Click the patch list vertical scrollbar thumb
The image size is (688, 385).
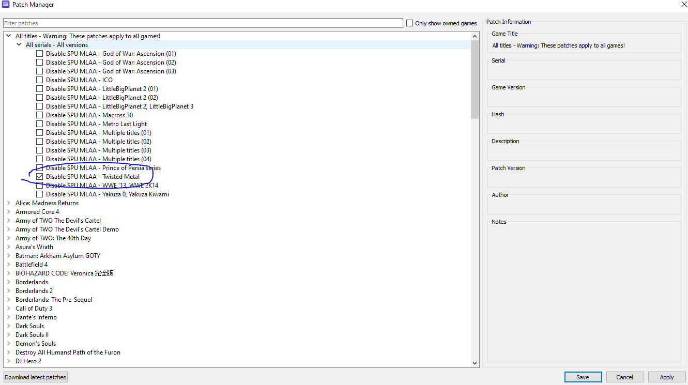pos(475,79)
